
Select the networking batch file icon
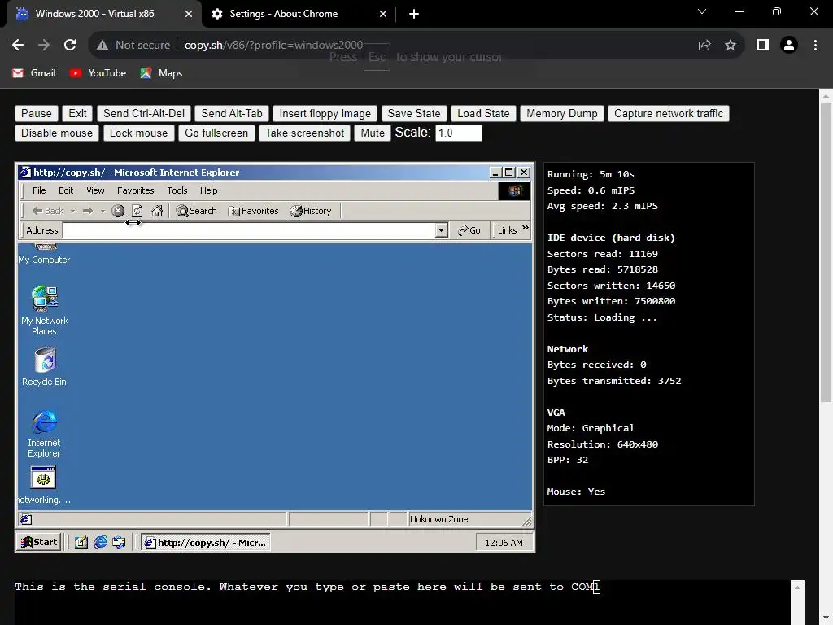tap(44, 485)
